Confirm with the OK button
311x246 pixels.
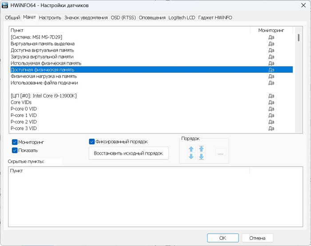coord(223,238)
